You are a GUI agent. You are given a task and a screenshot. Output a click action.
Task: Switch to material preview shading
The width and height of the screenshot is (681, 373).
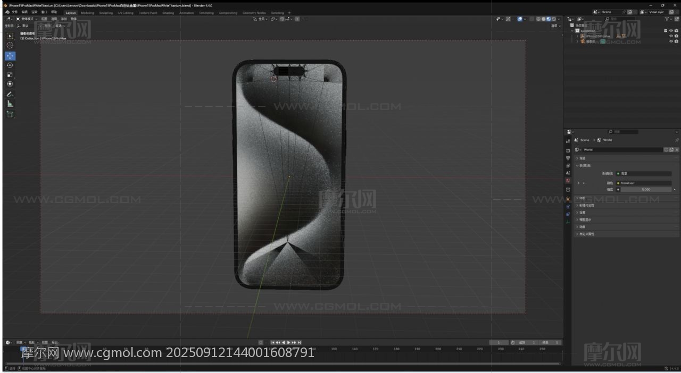point(549,19)
